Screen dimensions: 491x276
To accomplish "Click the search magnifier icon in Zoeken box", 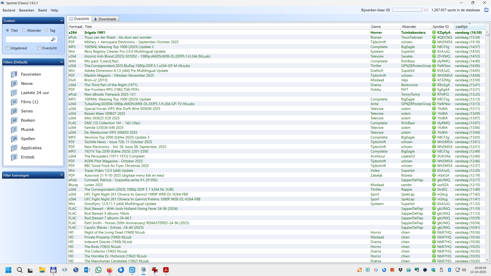I will click(53, 39).
